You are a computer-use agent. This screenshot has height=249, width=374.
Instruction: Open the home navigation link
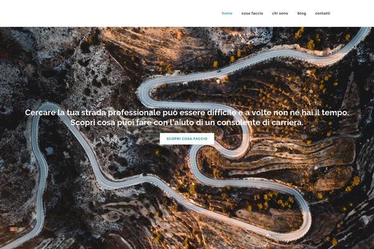[x=227, y=13]
